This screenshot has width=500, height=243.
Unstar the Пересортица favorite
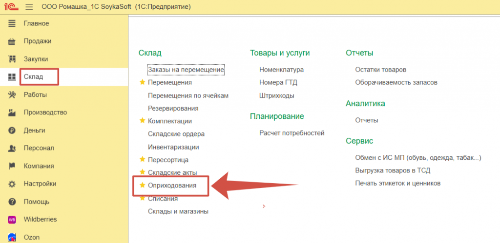click(x=142, y=160)
